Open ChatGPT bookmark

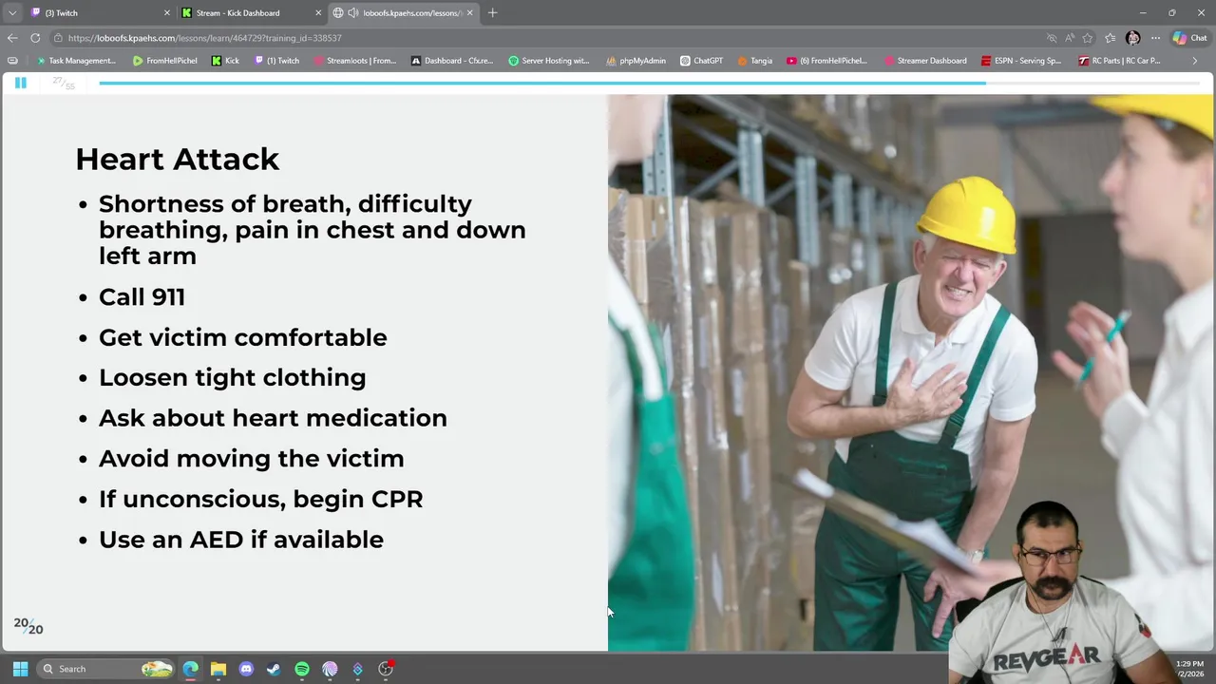click(701, 61)
